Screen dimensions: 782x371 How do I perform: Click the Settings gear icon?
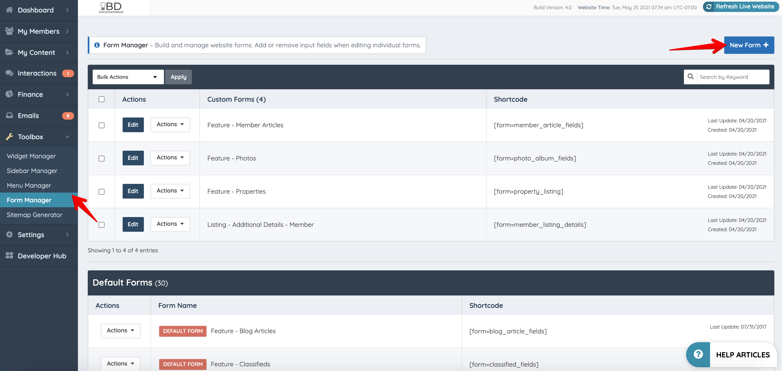point(9,235)
